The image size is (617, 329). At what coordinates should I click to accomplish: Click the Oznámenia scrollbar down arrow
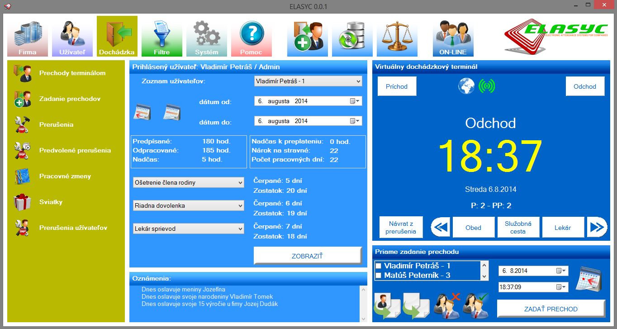tap(364, 319)
